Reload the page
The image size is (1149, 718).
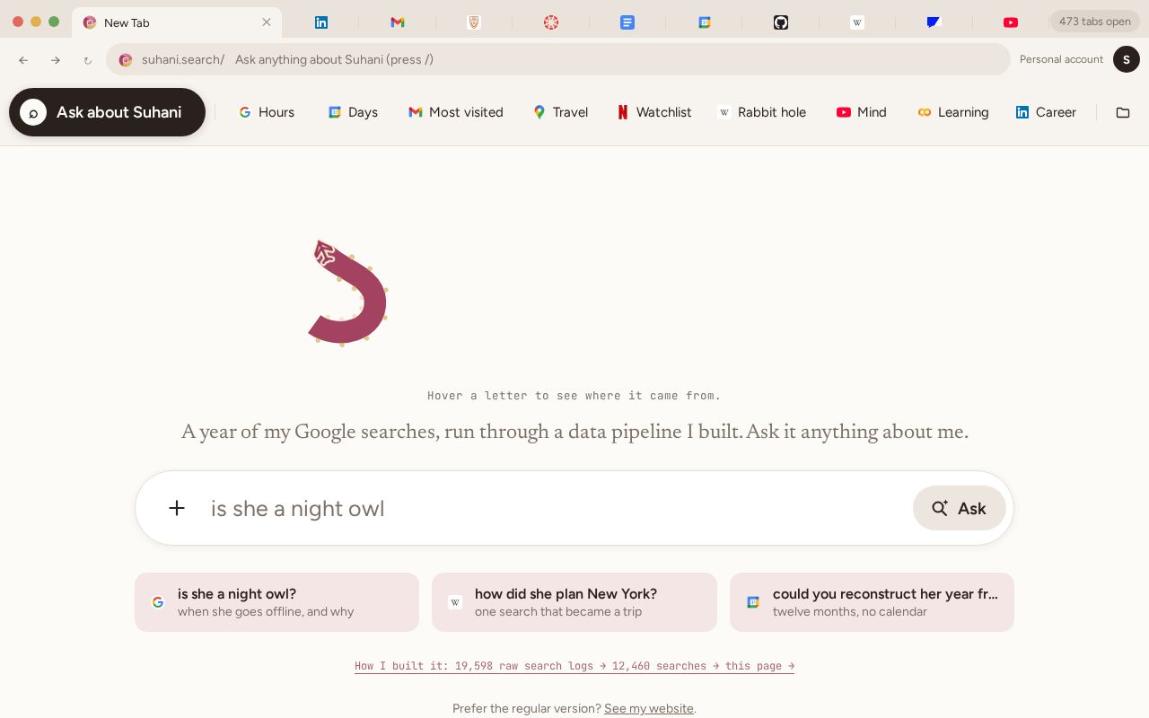(x=87, y=60)
